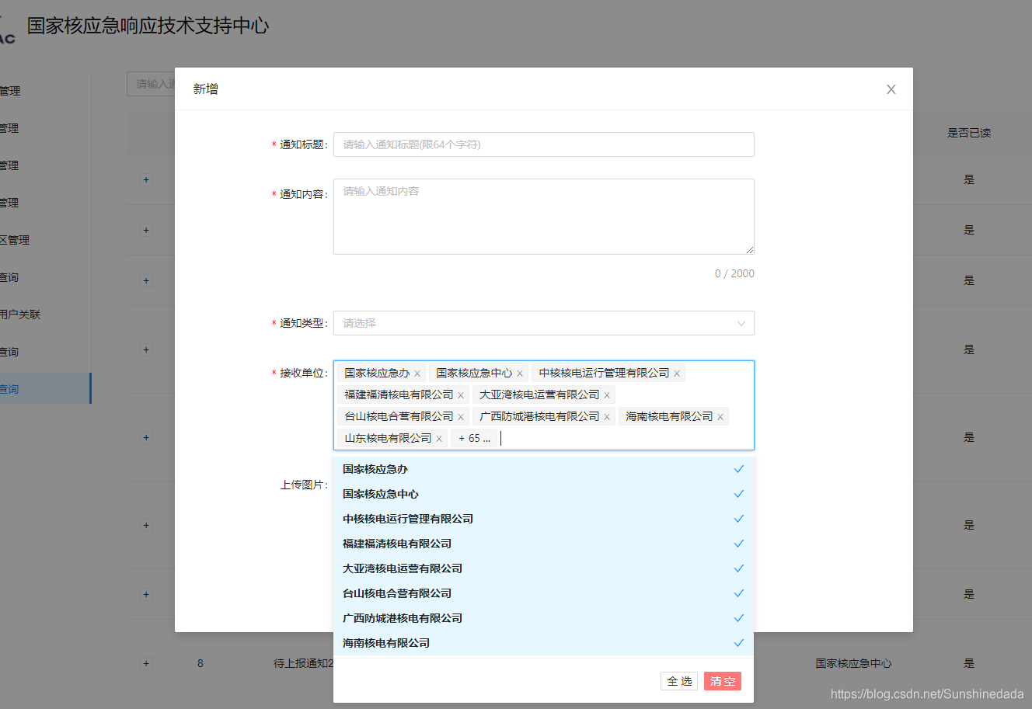1032x709 pixels.
Task: Remove the 山东核电有限公司 tag
Action: pyautogui.click(x=439, y=438)
